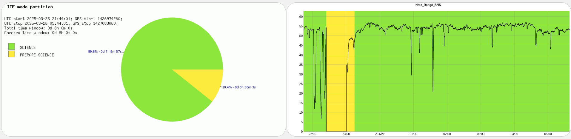The height and width of the screenshot is (139, 571).
Task: Click the 10.4% - 0d 0h 50m 3s label
Action: click(x=239, y=87)
